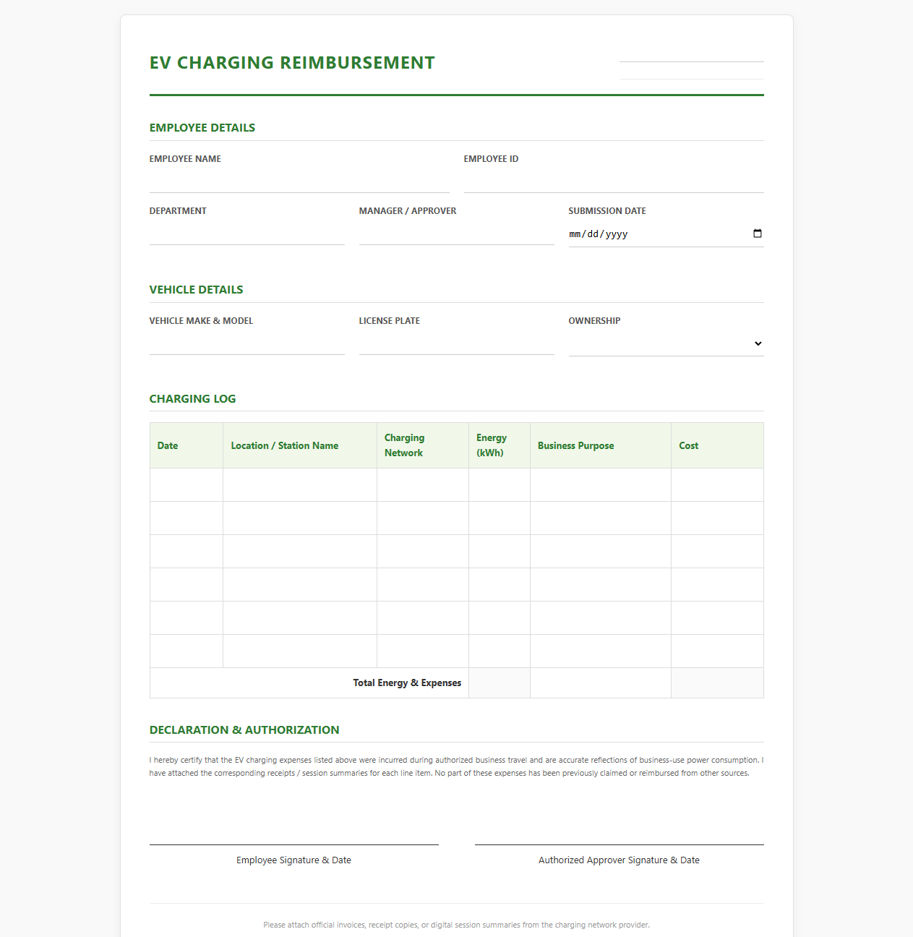
Task: Expand the Ownership dropdown
Action: click(666, 343)
